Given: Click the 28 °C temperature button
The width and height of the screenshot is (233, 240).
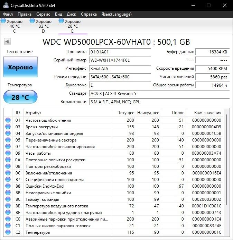Looking at the screenshot, I should click(x=20, y=97).
